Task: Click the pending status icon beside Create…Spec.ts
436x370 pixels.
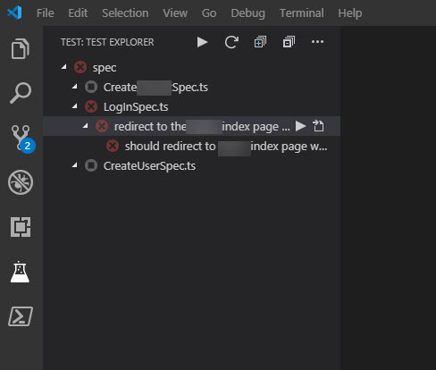Action: 91,87
